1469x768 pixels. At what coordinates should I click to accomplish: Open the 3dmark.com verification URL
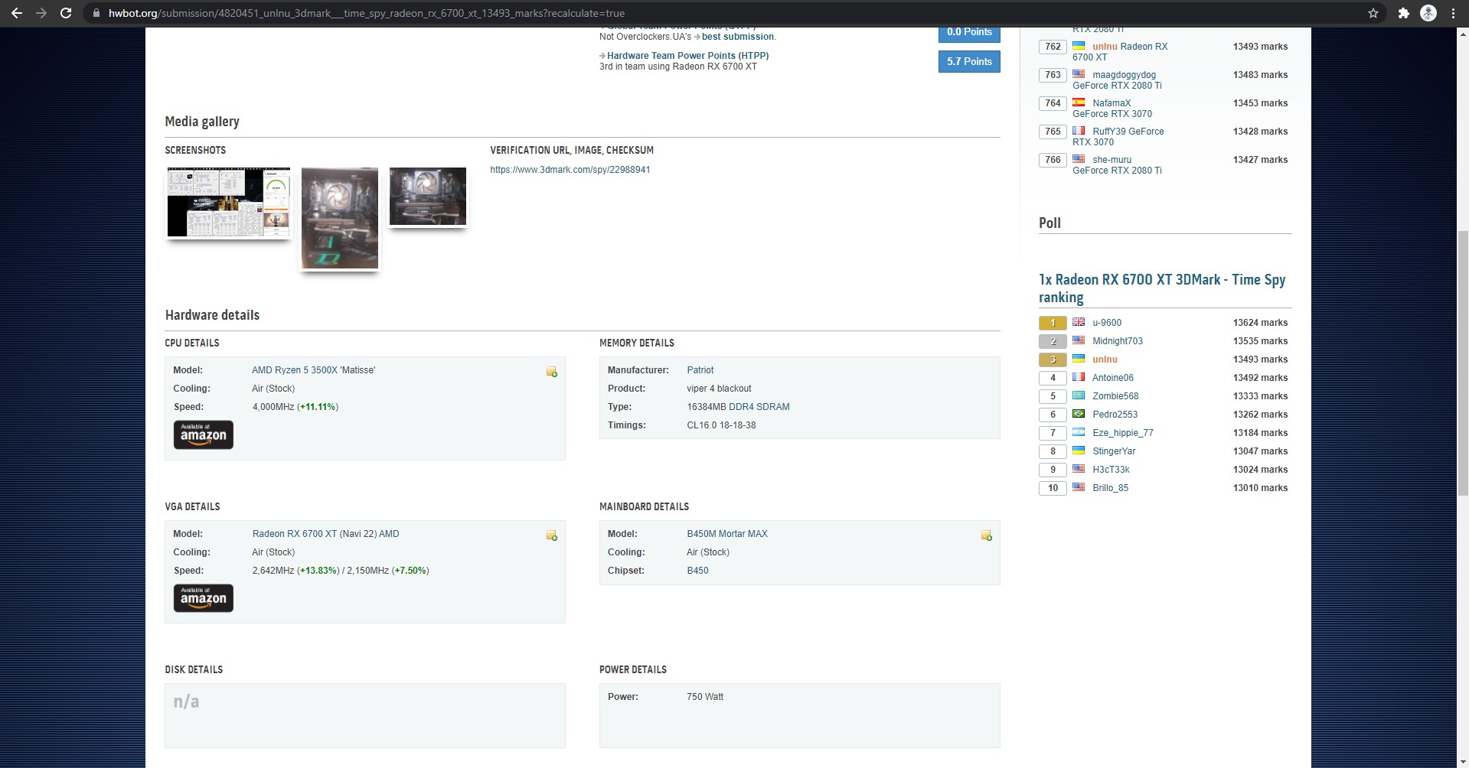click(570, 170)
